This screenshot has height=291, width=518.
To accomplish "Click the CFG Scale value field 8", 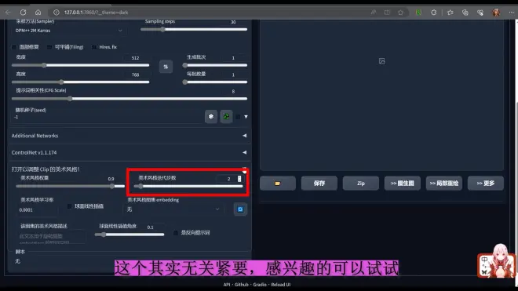I will (233, 91).
